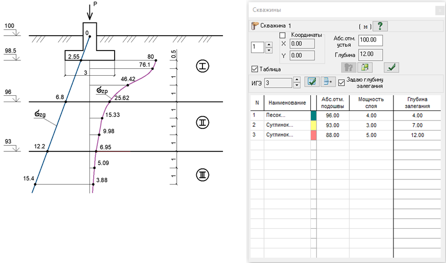The image size is (446, 263).
Task: Click the yellow color swatch in row 2
Action: pyautogui.click(x=313, y=125)
